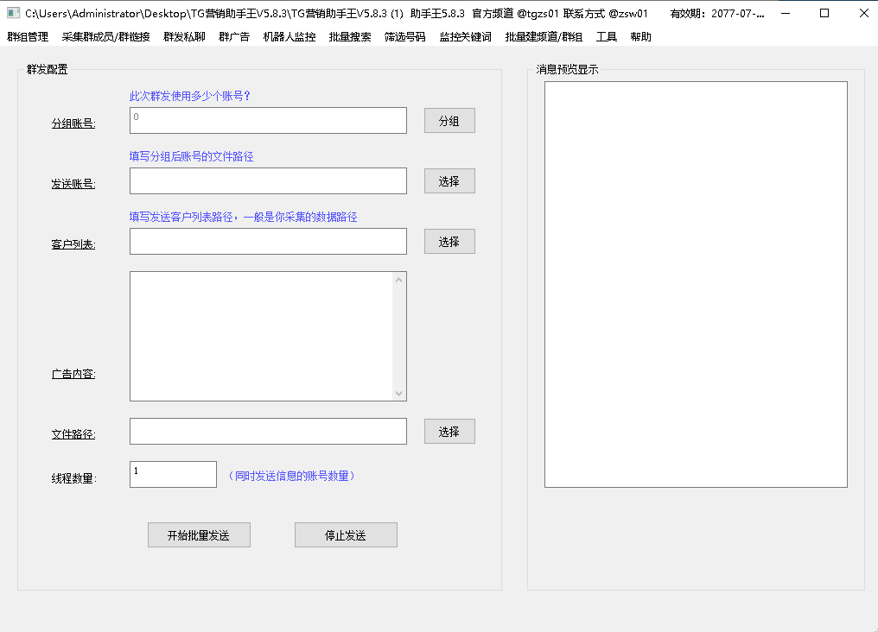Click the app icon in the title bar
878x632 pixels.
tap(13, 13)
